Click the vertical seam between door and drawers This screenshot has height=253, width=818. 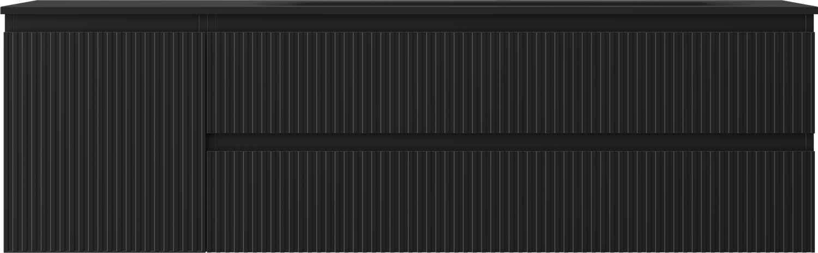(x=206, y=142)
